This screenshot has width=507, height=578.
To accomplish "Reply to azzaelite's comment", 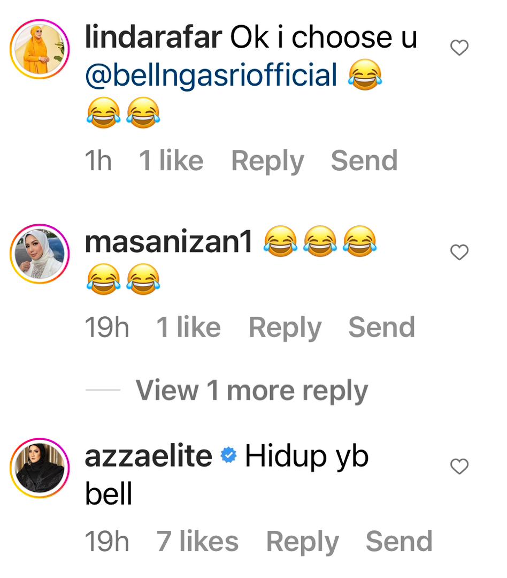I will (x=302, y=542).
